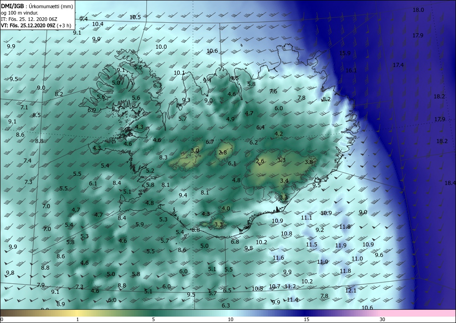Click the colorbar tick labeled 1

coord(78,319)
